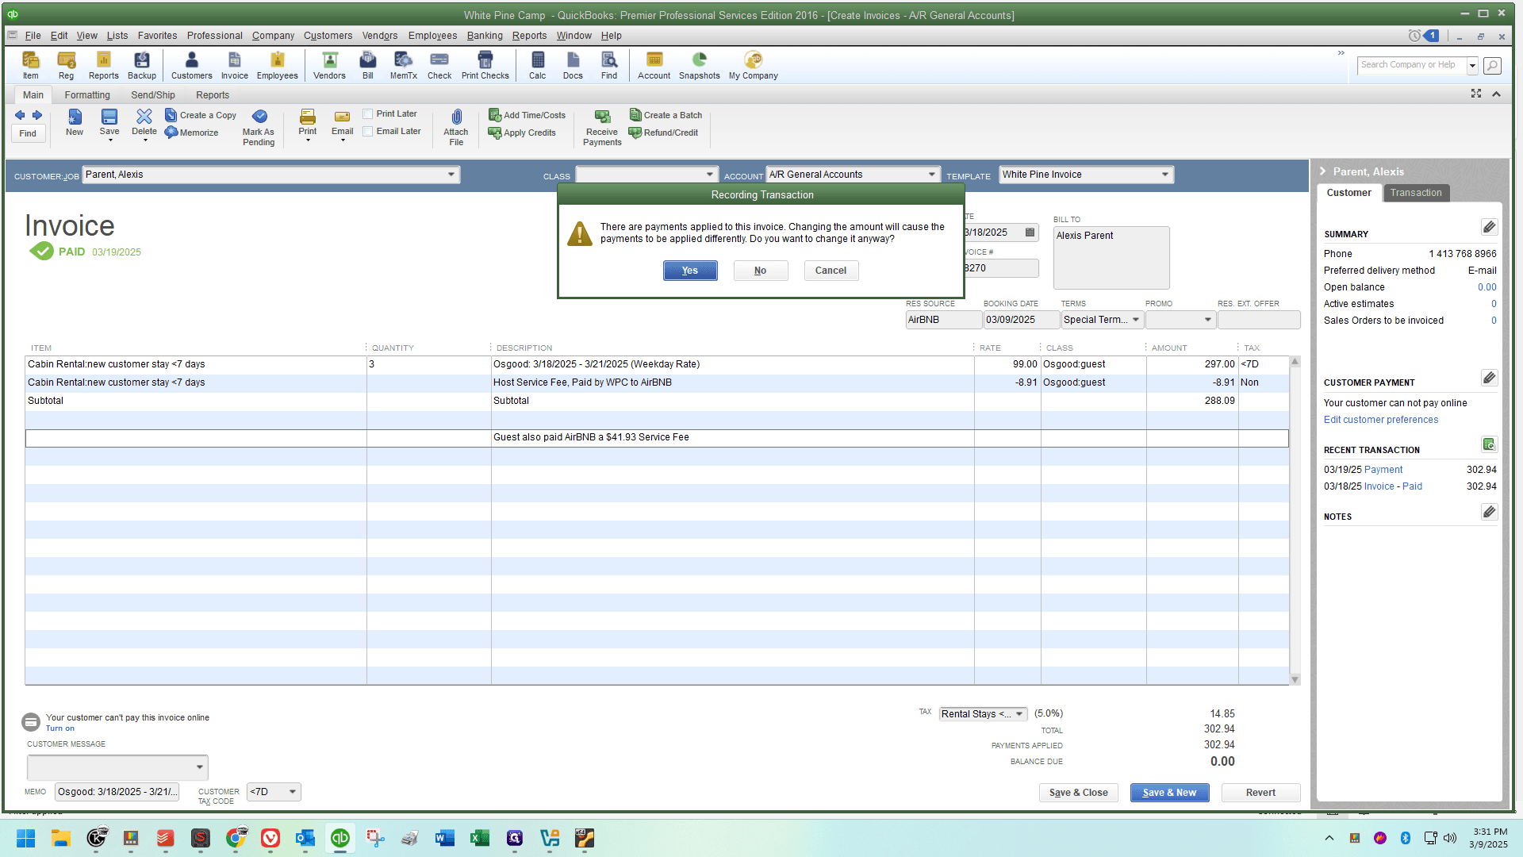The height and width of the screenshot is (857, 1523).
Task: Open the 03/19/25 Payment transaction link
Action: tap(1383, 470)
